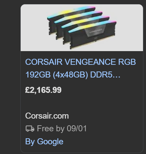The width and height of the screenshot is (146, 154).
Task: Click the Corsair.com merchant name
Action: point(47,116)
